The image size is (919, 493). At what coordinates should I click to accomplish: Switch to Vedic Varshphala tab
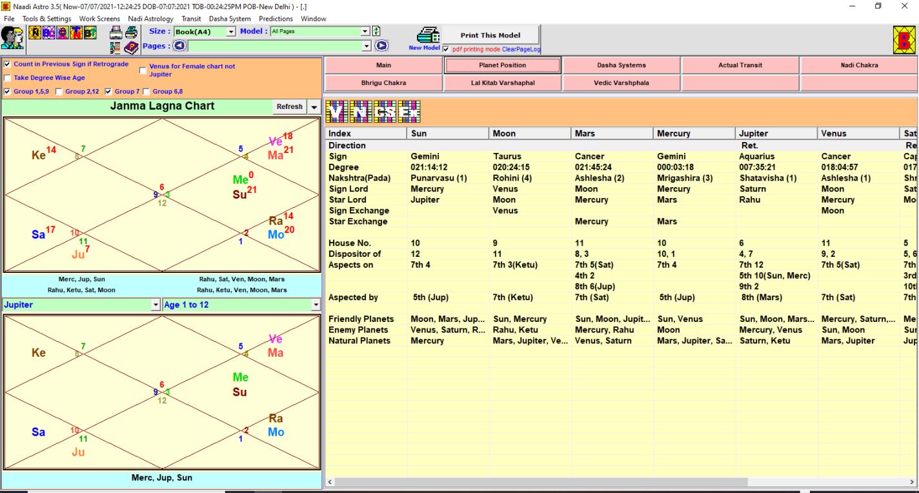pos(621,83)
